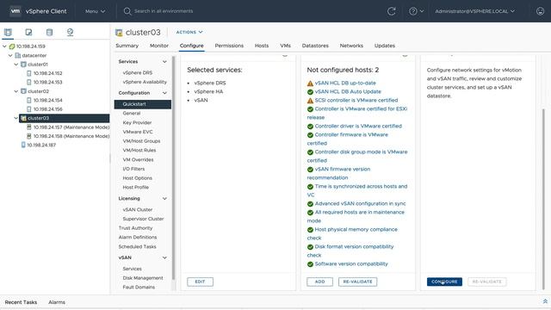Open Hosts and Clusters inventory view icon
This screenshot has width=551, height=310.
[8, 33]
